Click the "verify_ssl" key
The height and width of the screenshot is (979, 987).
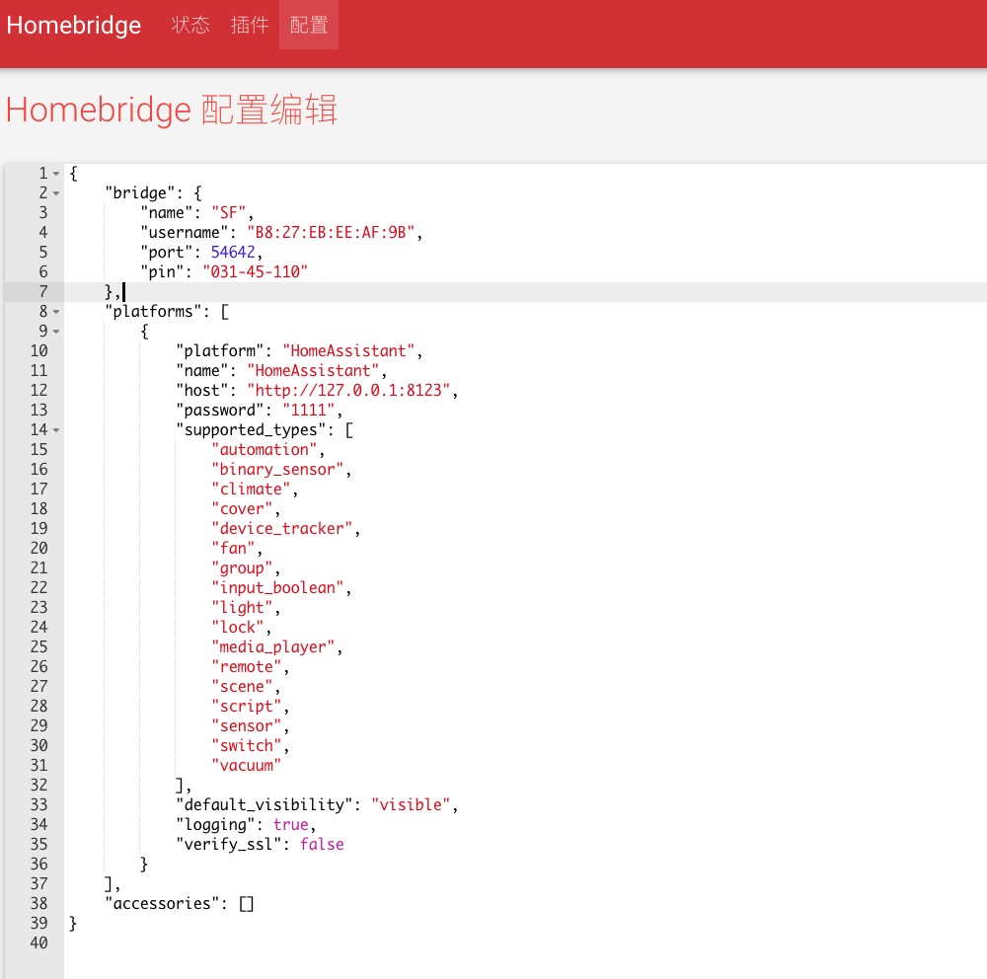coord(229,844)
